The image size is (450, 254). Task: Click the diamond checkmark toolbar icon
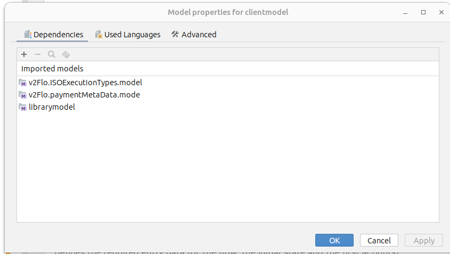click(x=66, y=54)
